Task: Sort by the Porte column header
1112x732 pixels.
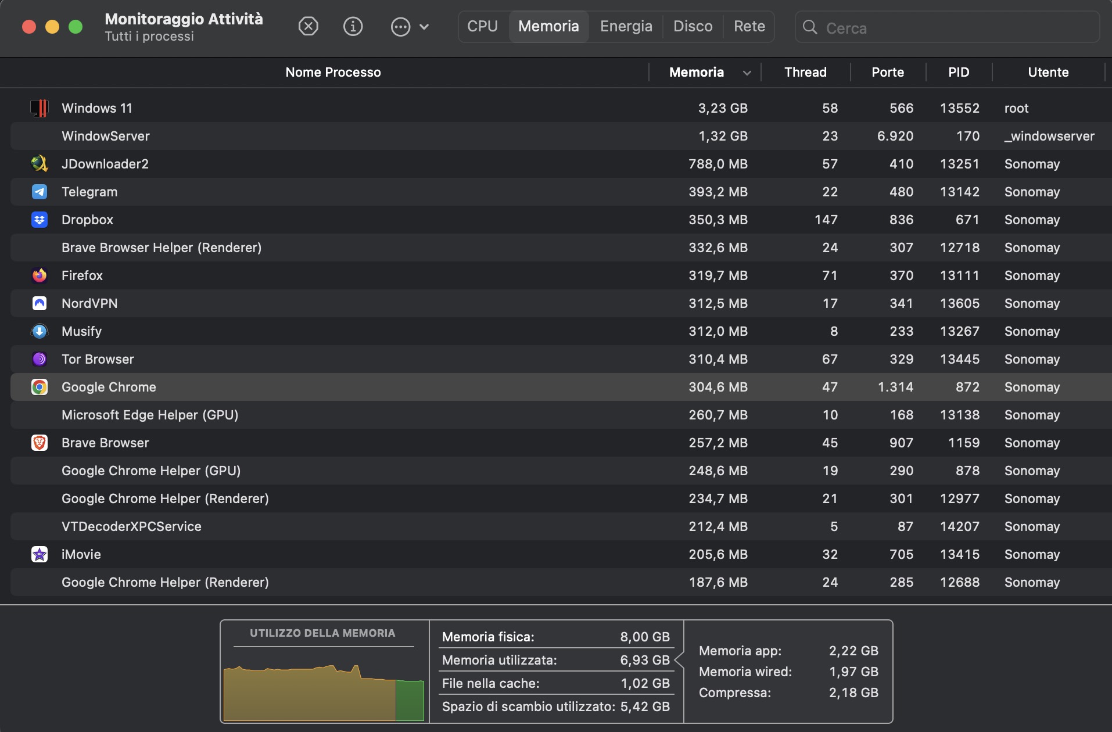Action: (x=888, y=72)
